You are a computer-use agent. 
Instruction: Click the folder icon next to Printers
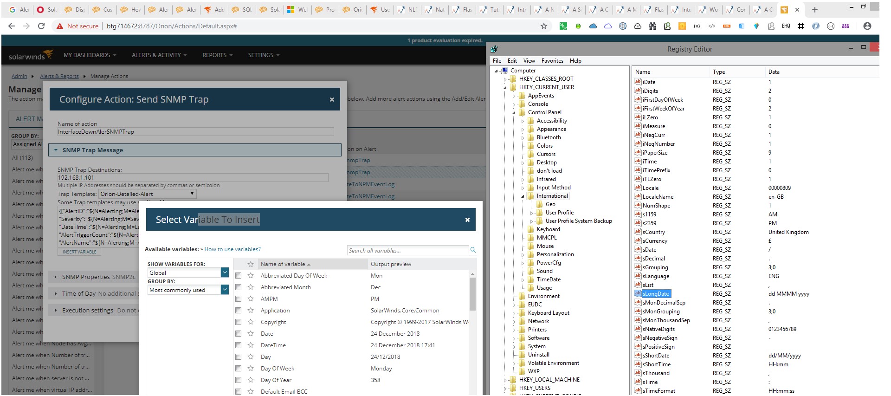tap(522, 330)
